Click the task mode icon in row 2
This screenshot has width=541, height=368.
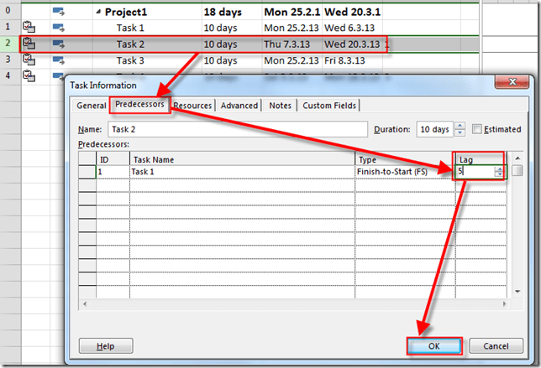60,44
